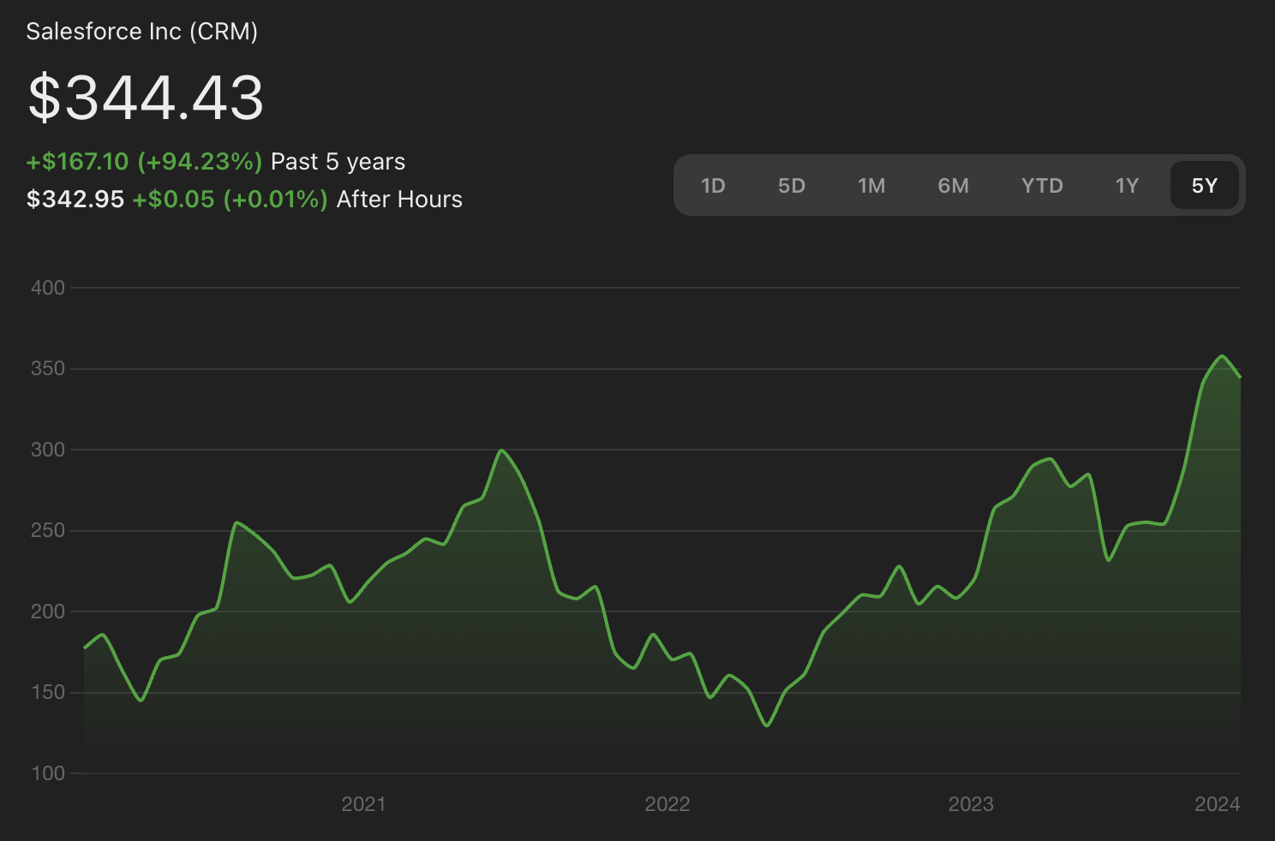Click the chart's lowest point in 2022
Image resolution: width=1275 pixels, height=841 pixels.
pos(767,725)
